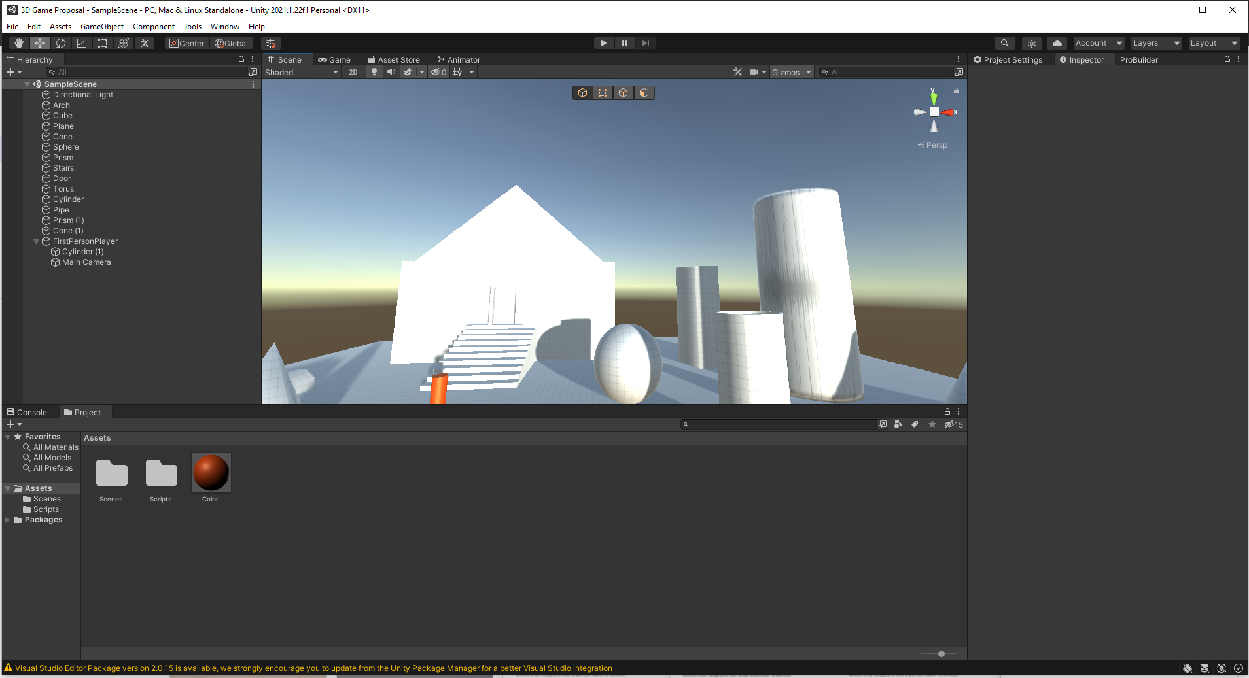Open the Shaded draw mode dropdown
Image resolution: width=1249 pixels, height=678 pixels.
coord(301,72)
